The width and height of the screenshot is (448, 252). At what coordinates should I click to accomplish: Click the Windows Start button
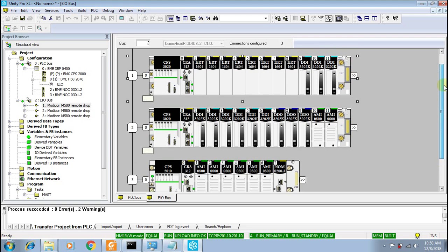click(x=9, y=246)
